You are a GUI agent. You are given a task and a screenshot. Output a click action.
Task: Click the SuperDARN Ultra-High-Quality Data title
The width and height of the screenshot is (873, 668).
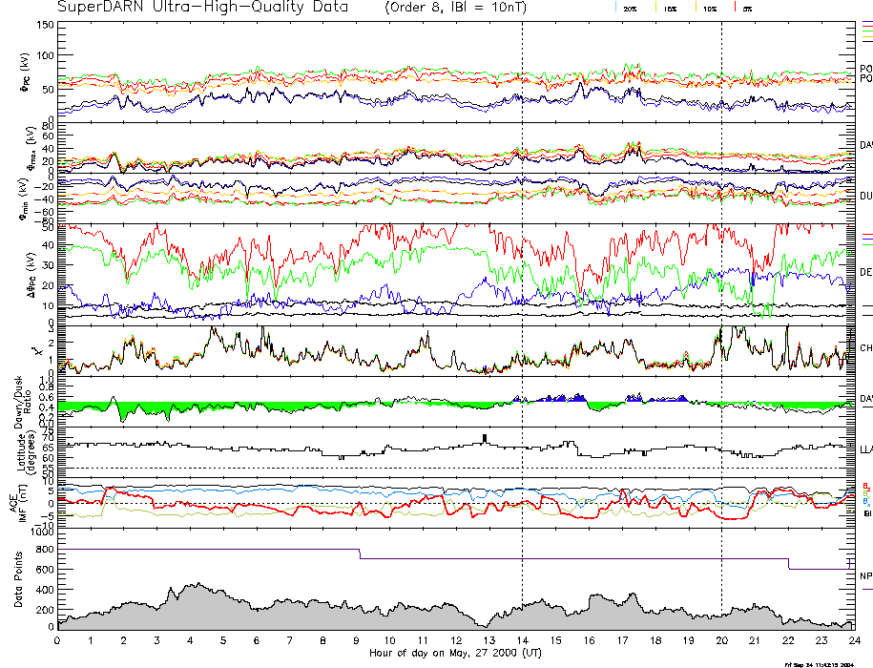click(x=205, y=7)
